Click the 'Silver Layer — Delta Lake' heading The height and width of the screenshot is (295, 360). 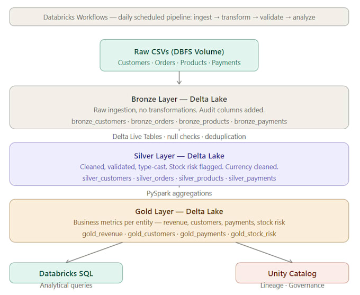click(179, 156)
